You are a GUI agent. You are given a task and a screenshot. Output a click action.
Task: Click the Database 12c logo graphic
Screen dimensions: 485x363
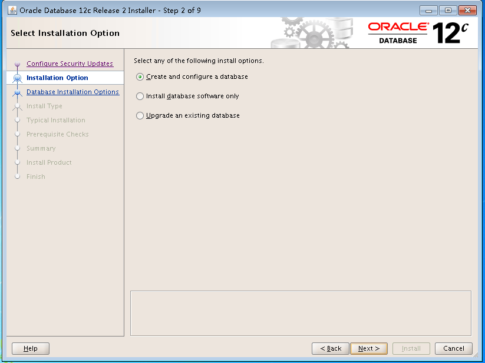click(x=451, y=32)
